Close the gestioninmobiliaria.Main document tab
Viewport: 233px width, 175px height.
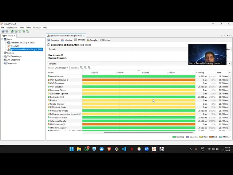84,36
